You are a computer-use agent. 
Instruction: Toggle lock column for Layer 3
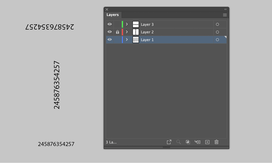pyautogui.click(x=117, y=24)
